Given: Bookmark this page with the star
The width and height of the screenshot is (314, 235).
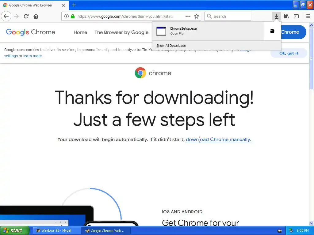Looking at the screenshot, I should tap(197, 16).
